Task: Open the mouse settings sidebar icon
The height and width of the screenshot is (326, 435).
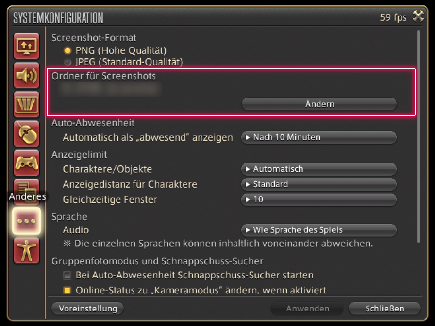Action: (x=26, y=133)
